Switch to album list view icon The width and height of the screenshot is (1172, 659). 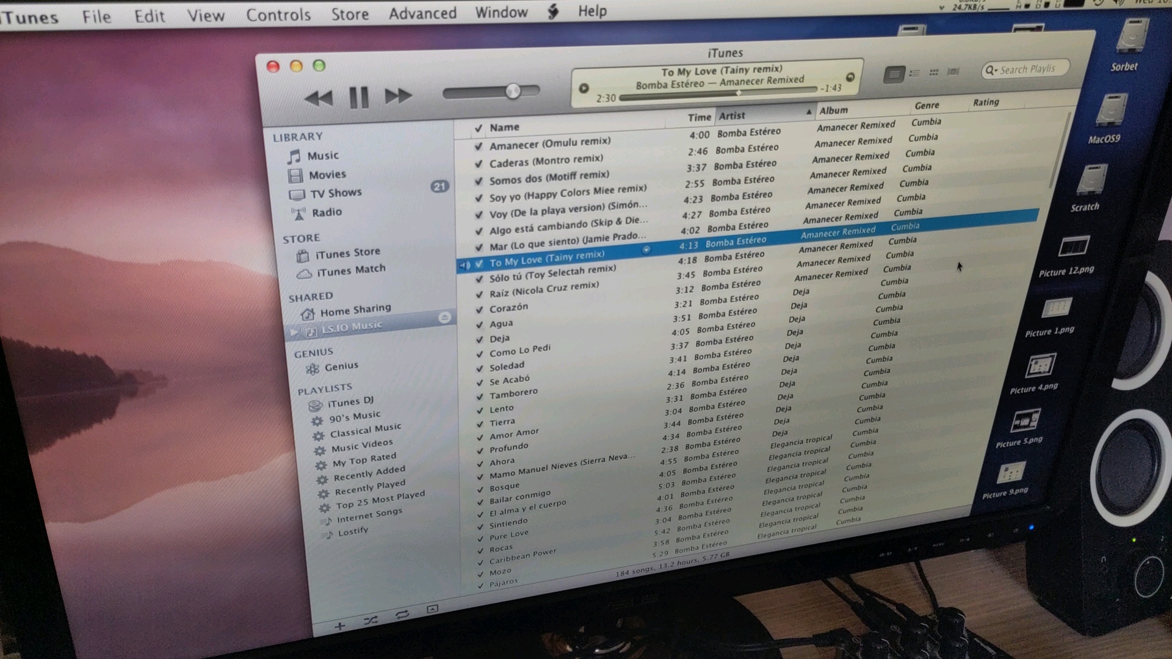pyautogui.click(x=914, y=74)
